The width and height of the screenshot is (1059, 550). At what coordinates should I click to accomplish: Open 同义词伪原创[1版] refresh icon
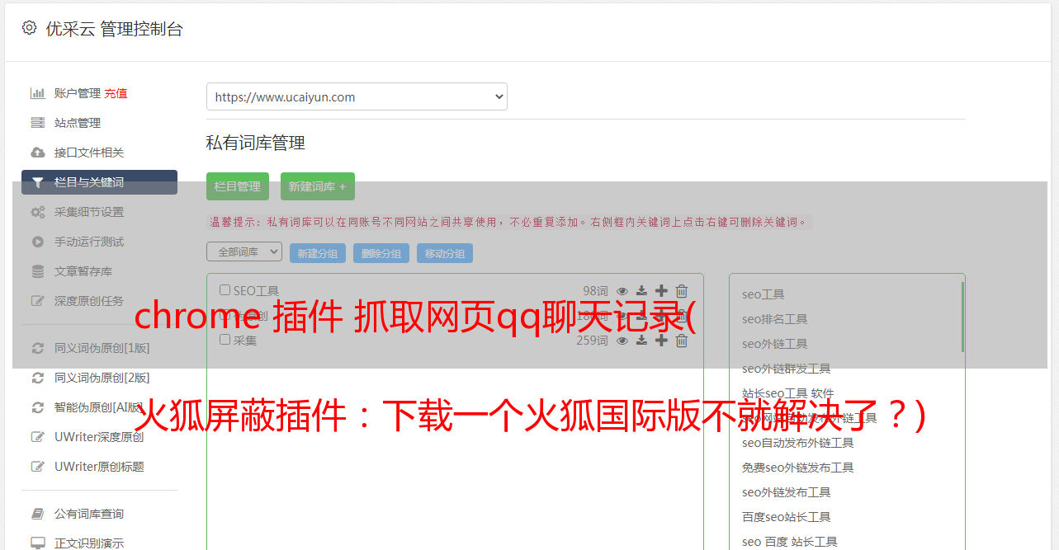(x=37, y=348)
